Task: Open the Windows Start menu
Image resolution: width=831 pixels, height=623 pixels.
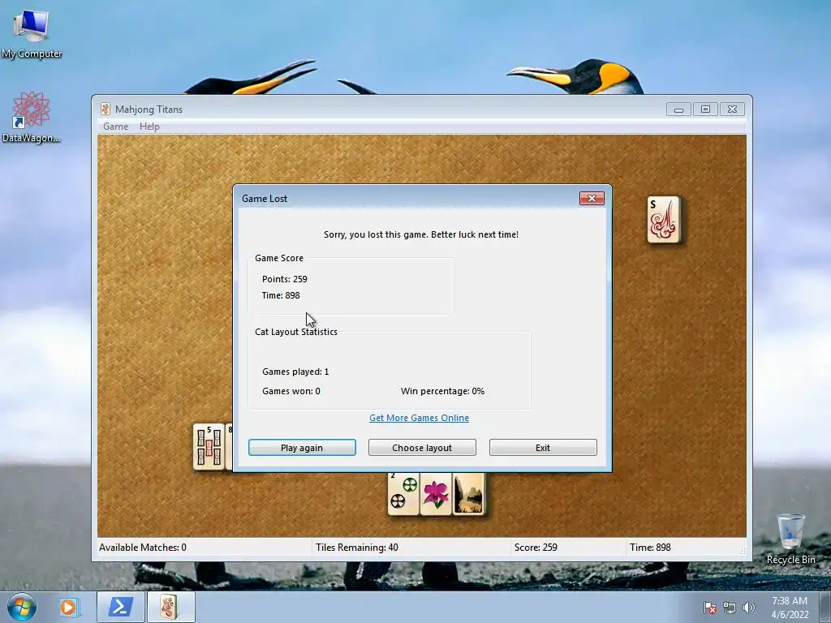Action: tap(22, 607)
